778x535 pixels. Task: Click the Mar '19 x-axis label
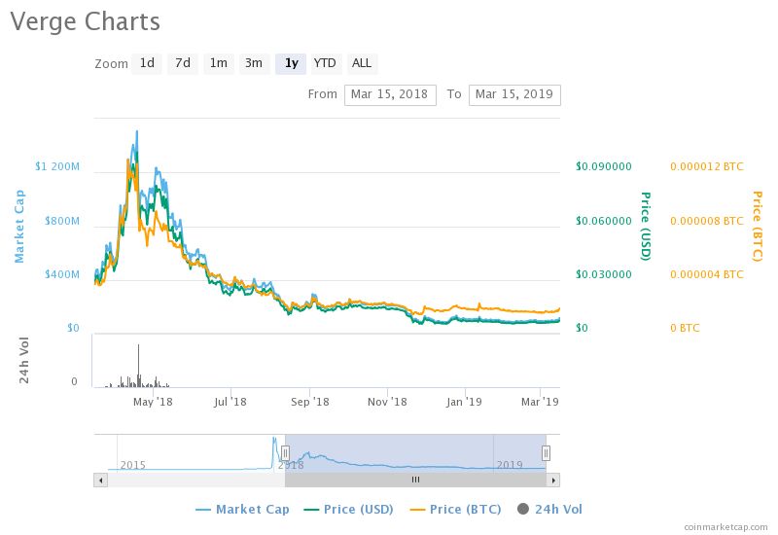coord(540,402)
